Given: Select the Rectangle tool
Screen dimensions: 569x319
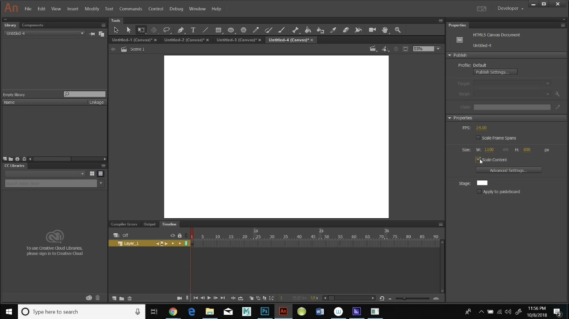Looking at the screenshot, I should [218, 30].
